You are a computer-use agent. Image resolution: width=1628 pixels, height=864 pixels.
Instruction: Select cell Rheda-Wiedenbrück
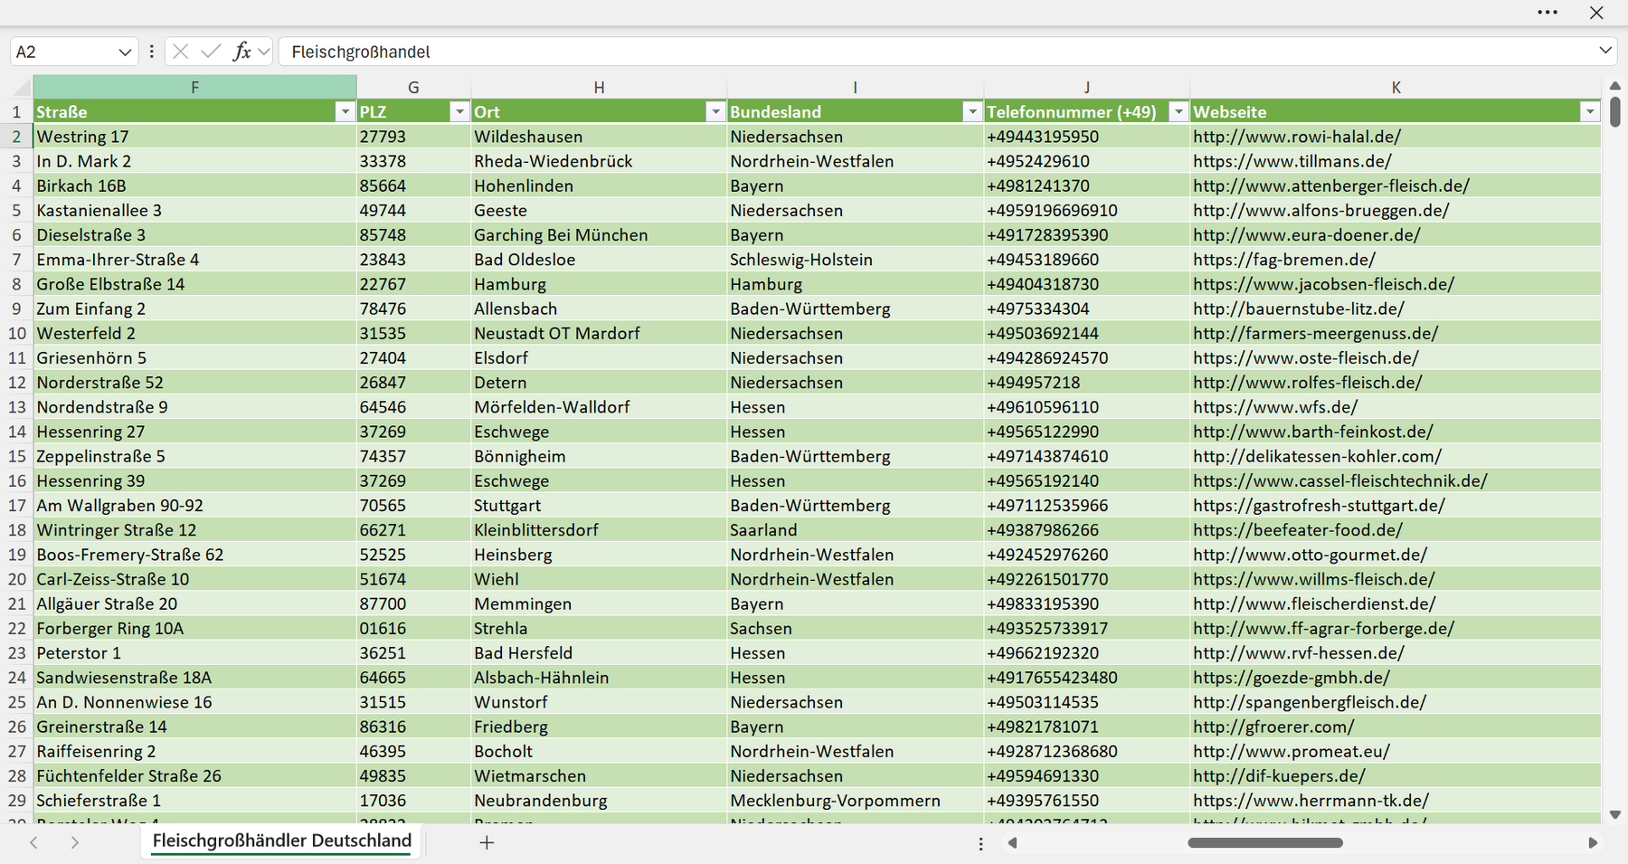pos(599,161)
